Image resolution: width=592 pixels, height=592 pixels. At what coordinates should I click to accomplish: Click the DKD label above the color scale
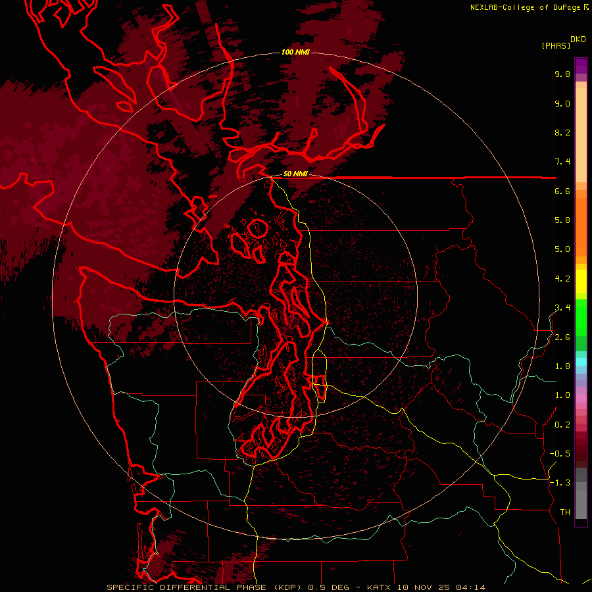[x=578, y=39]
